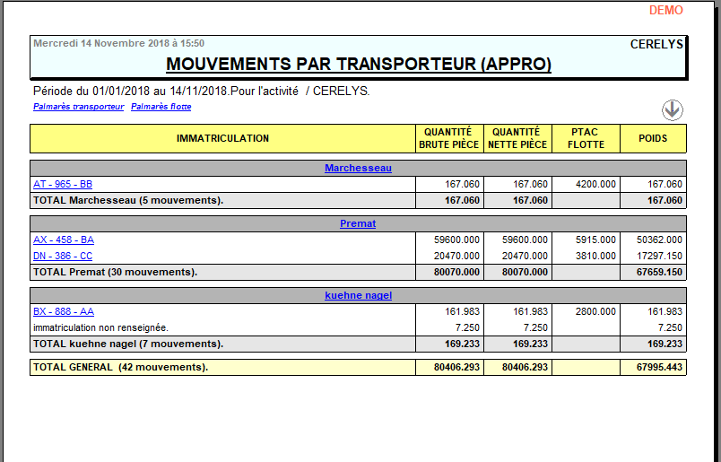The height and width of the screenshot is (462, 721).
Task: Click the round down arrow icon
Action: coord(673,109)
